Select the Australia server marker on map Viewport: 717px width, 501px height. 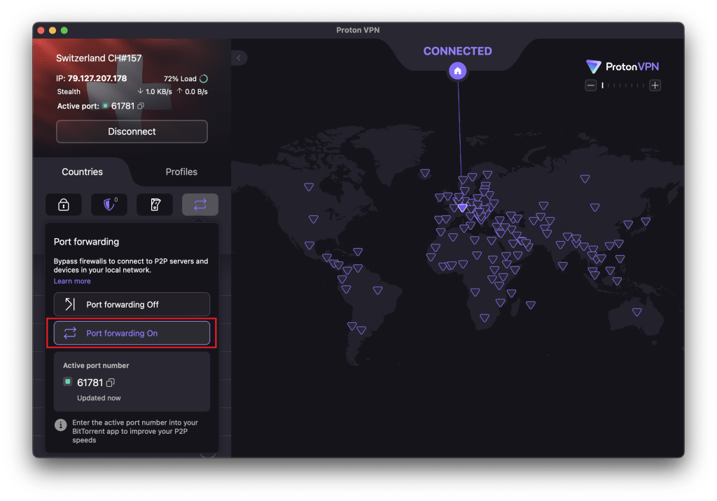[x=637, y=313]
